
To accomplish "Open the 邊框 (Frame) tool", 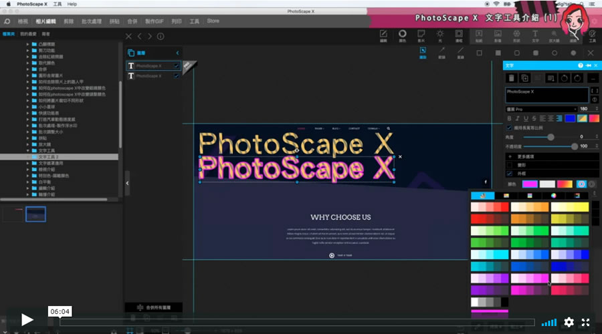I will point(459,36).
